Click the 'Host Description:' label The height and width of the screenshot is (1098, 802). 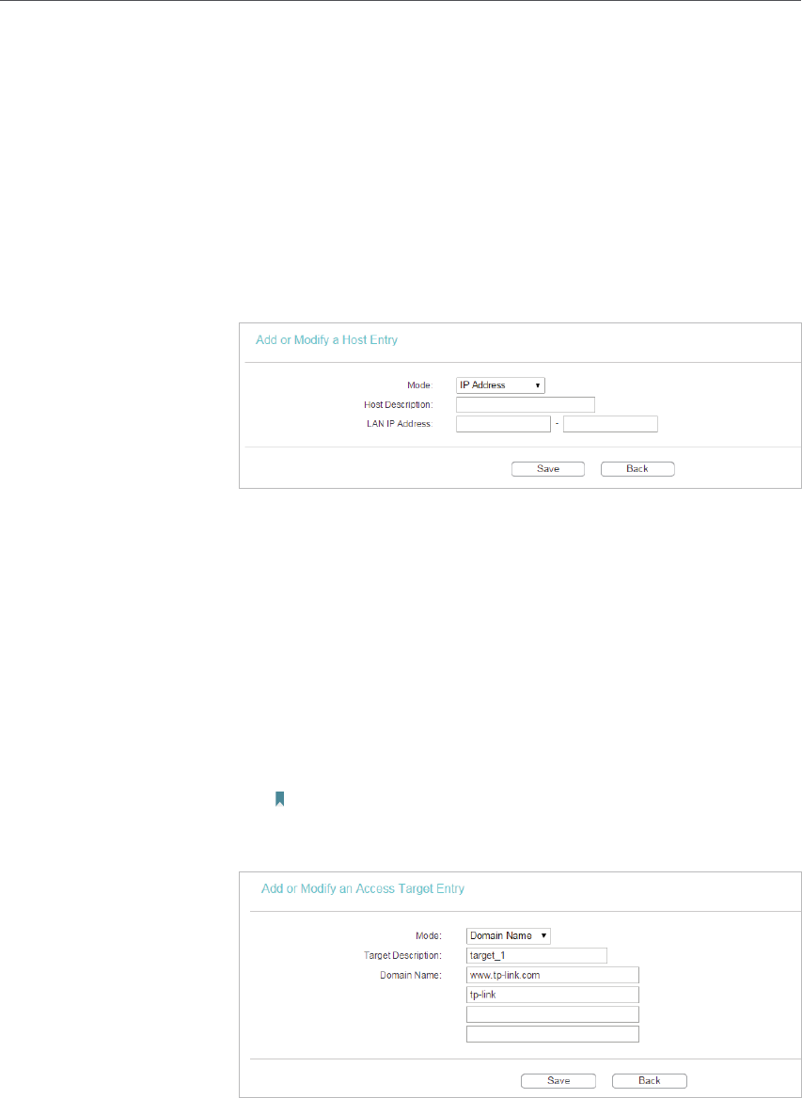coord(399,405)
